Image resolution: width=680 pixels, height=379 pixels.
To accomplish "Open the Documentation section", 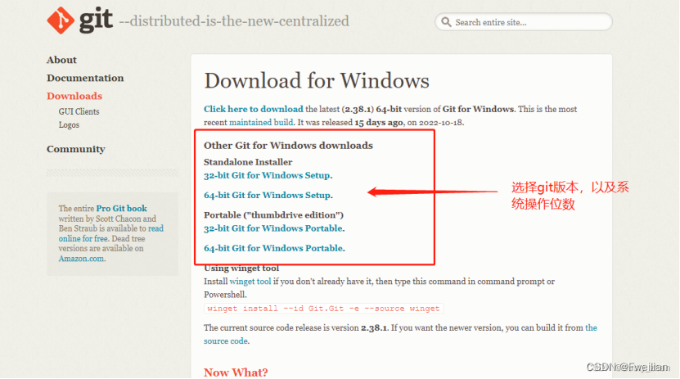I will [x=85, y=78].
